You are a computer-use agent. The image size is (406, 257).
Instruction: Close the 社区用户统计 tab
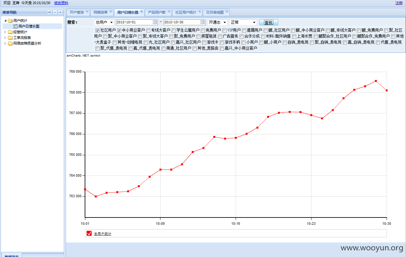click(199, 11)
